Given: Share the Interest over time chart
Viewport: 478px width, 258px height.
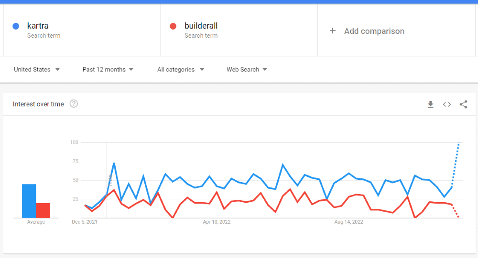Looking at the screenshot, I should tap(463, 104).
